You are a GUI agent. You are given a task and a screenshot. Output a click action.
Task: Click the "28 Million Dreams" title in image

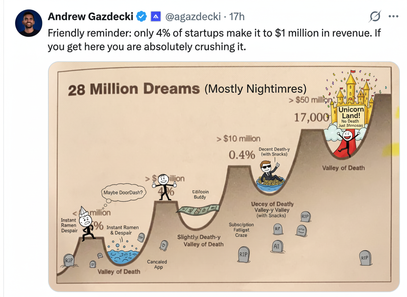click(133, 90)
